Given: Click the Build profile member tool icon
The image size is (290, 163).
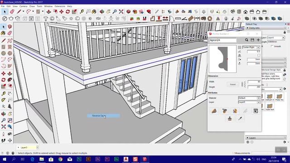Looking at the screenshot, I should (x=214, y=111).
